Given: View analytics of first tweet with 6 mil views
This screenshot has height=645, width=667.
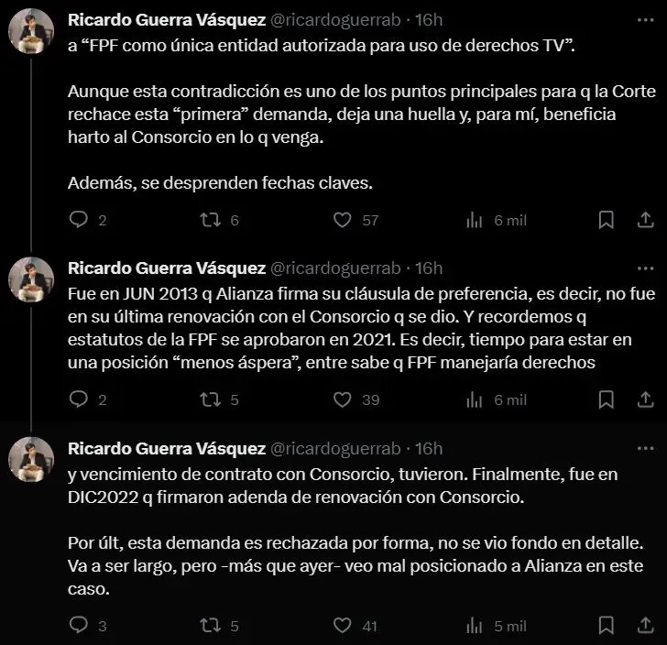Looking at the screenshot, I should (x=475, y=220).
